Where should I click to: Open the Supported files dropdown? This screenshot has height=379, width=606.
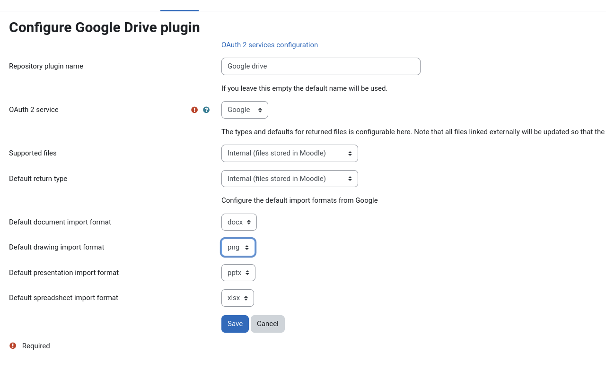pyautogui.click(x=290, y=153)
